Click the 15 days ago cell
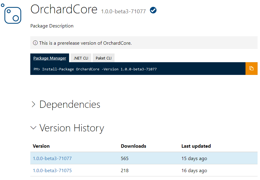The height and width of the screenshot is (180, 260). [194, 159]
